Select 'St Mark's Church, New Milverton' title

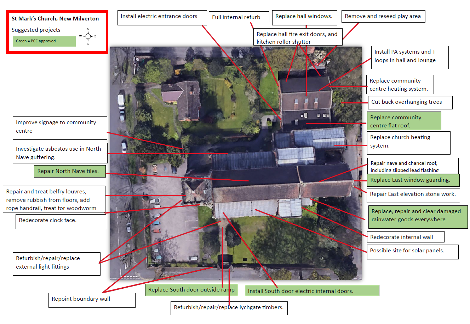pyautogui.click(x=55, y=19)
